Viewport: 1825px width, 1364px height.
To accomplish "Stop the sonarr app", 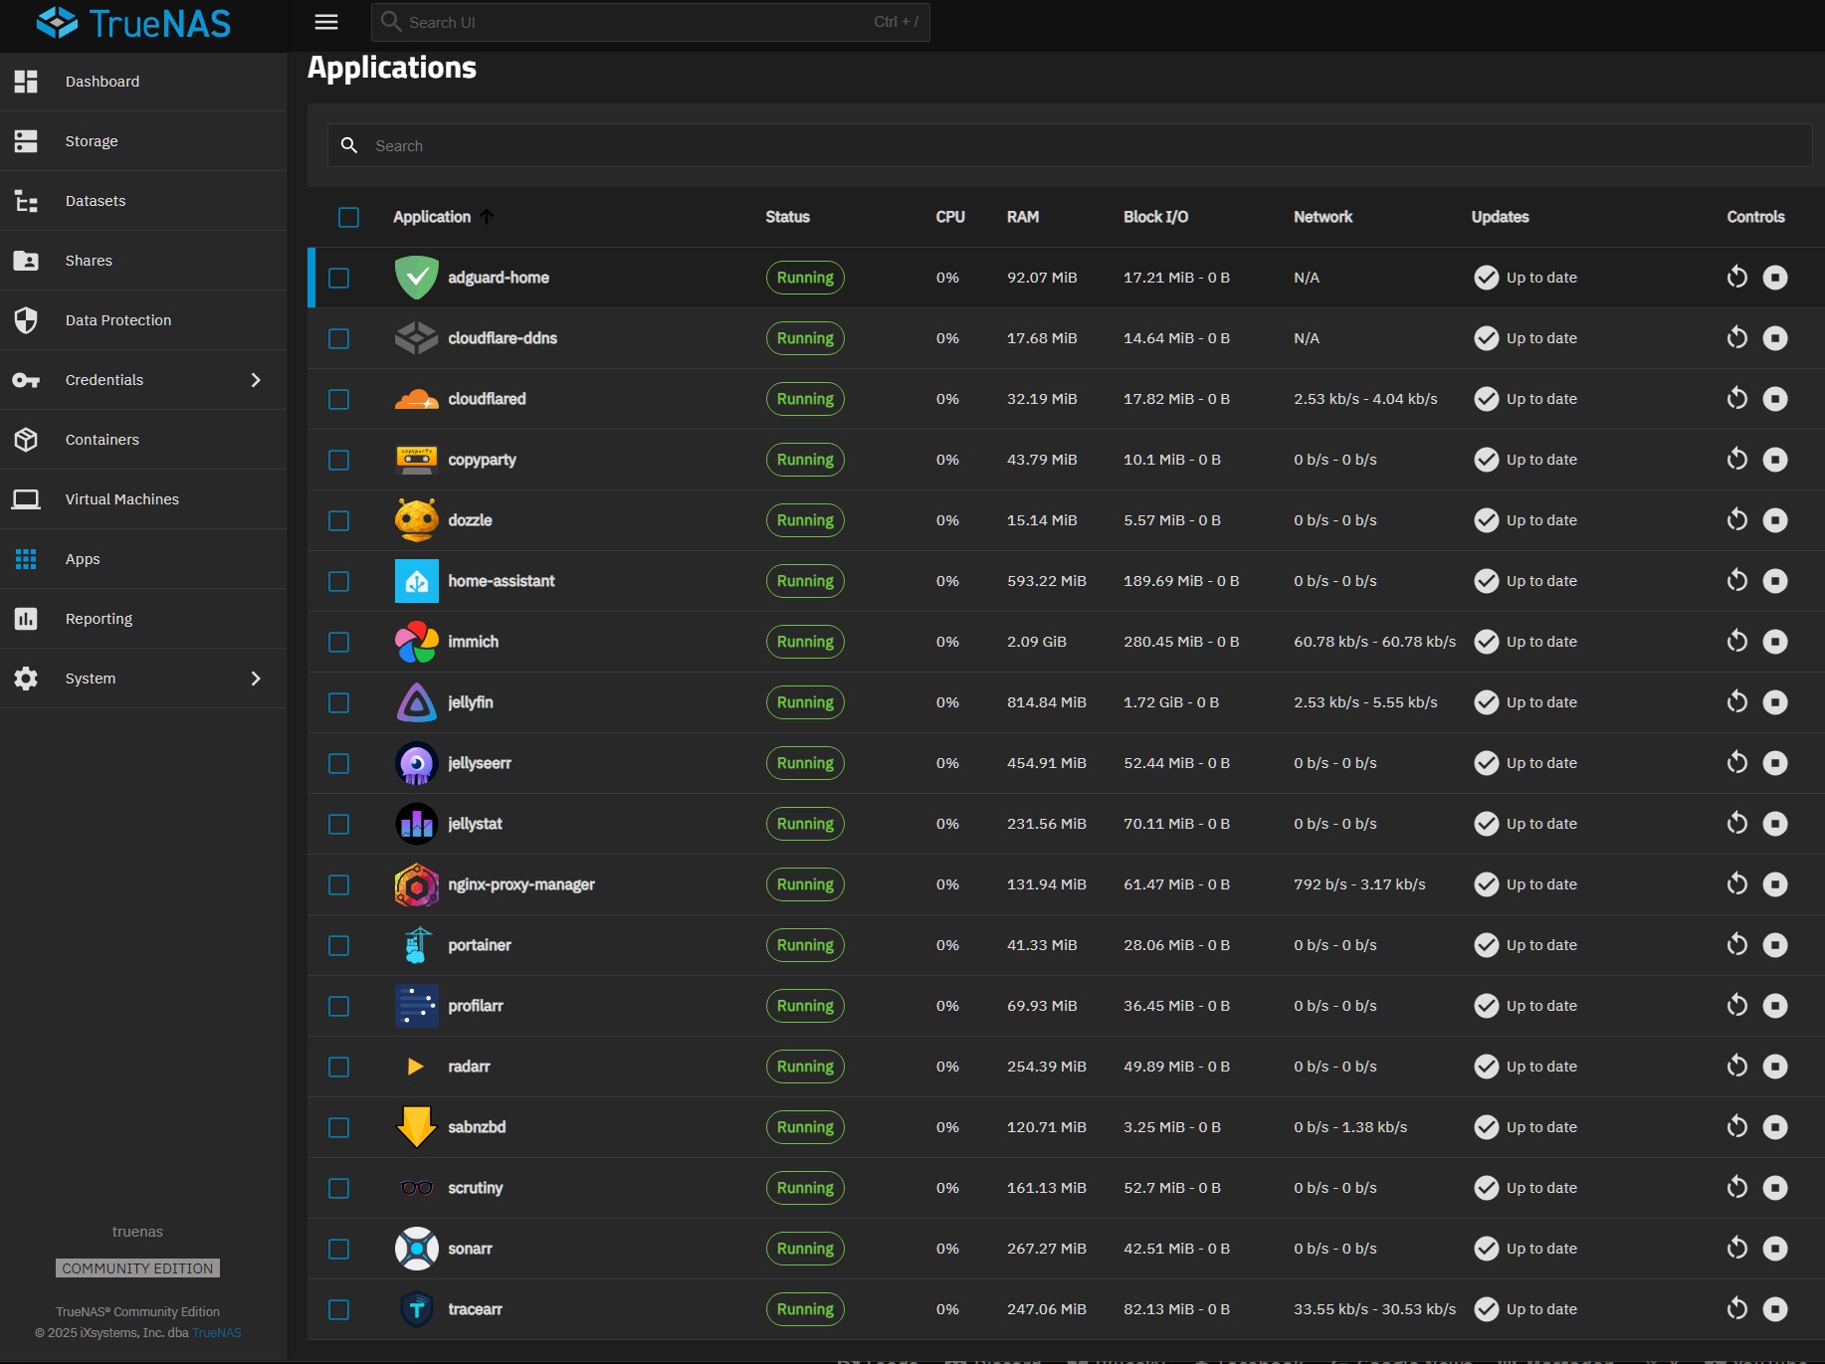I will pos(1775,1249).
